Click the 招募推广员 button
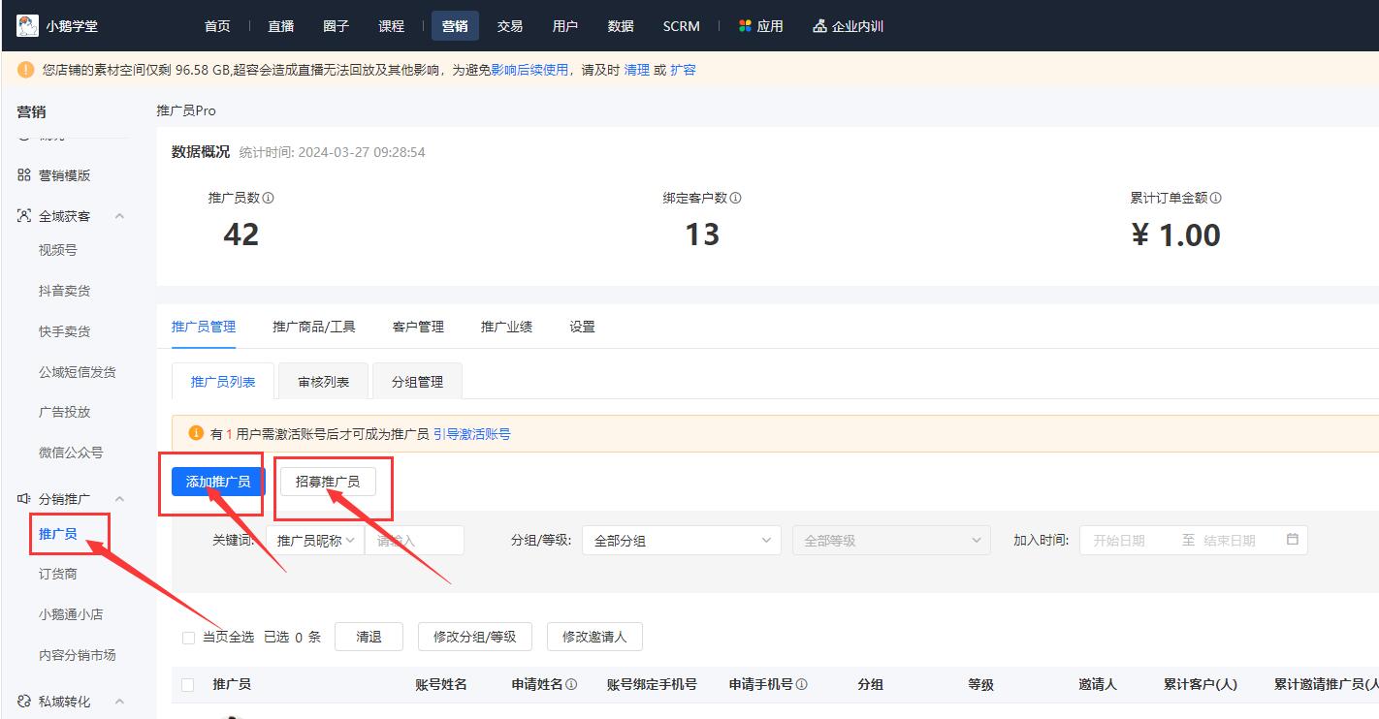This screenshot has height=719, width=1379. (328, 482)
